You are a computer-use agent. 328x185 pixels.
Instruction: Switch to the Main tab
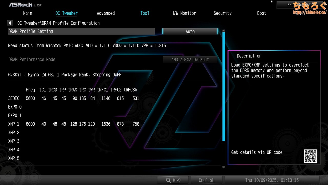coord(28,13)
